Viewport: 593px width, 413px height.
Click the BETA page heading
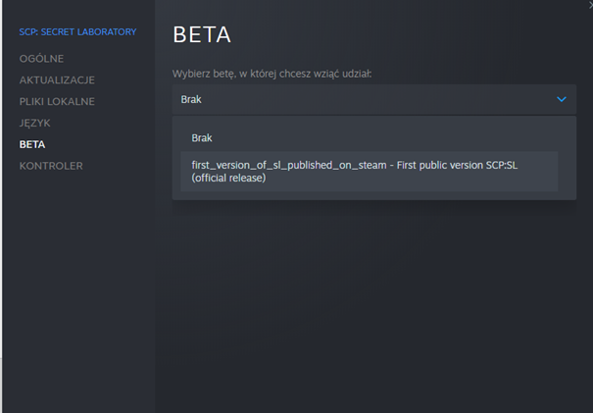(202, 35)
